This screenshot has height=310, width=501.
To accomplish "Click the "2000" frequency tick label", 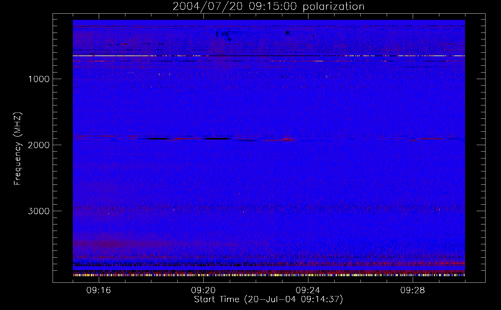I will 39,145.
